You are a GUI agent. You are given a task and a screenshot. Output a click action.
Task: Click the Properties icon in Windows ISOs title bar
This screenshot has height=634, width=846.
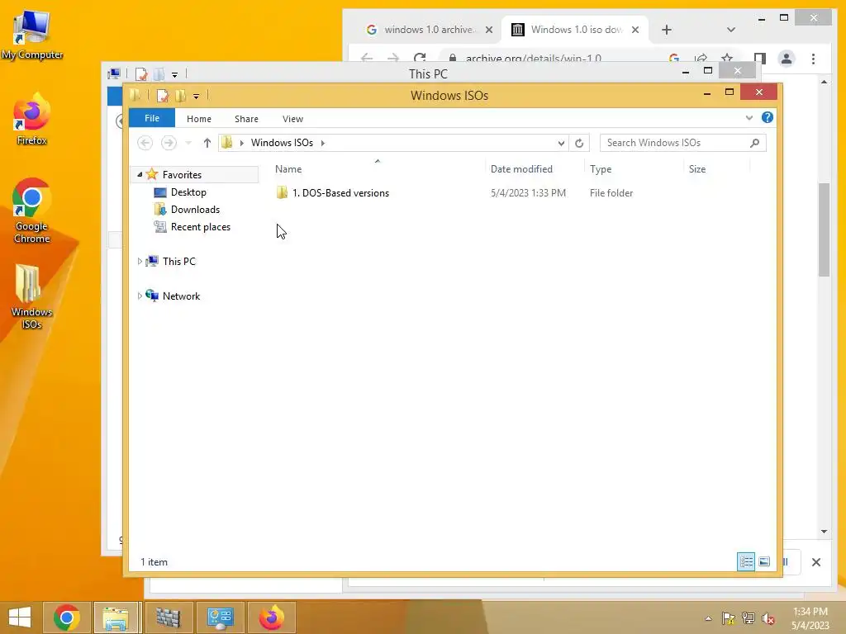coord(163,96)
